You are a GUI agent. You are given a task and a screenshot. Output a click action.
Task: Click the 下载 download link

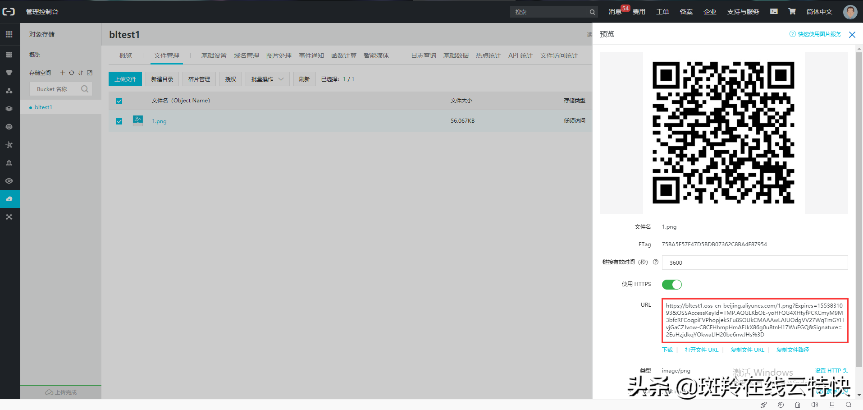tap(667, 350)
